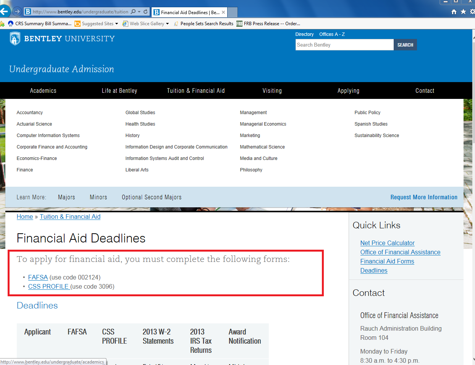This screenshot has width=475, height=365.
Task: Open the Spanish Studies major link
Action: (x=371, y=124)
